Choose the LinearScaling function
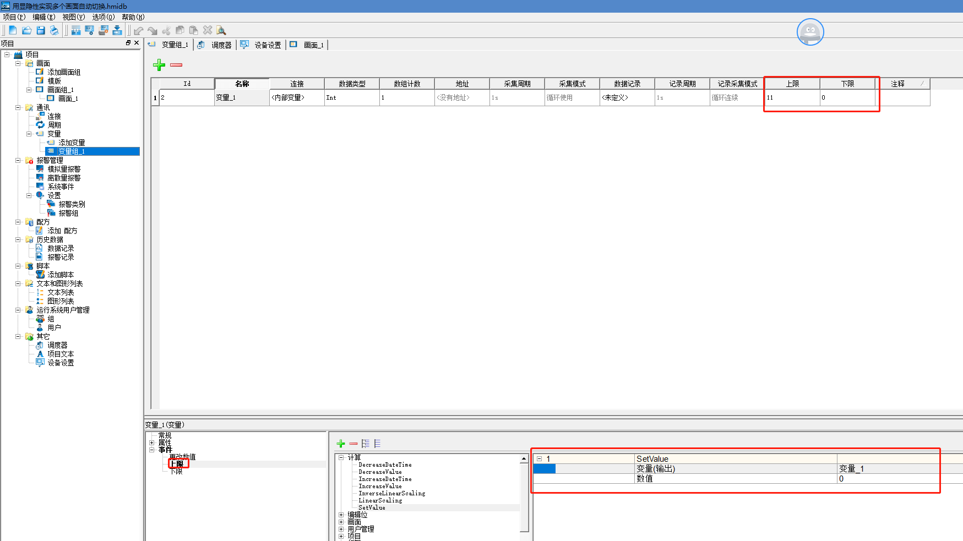963x541 pixels. pyautogui.click(x=380, y=501)
